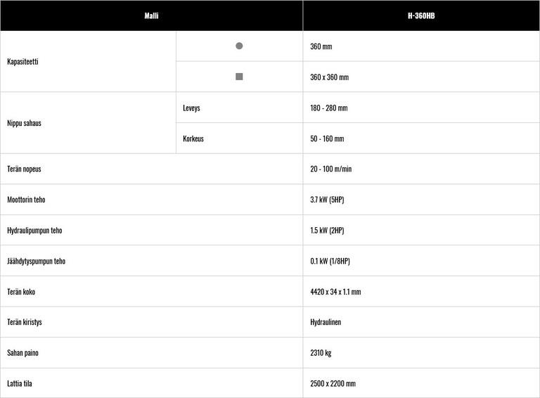Select the 1.5 kW (2HP) value

point(327,231)
